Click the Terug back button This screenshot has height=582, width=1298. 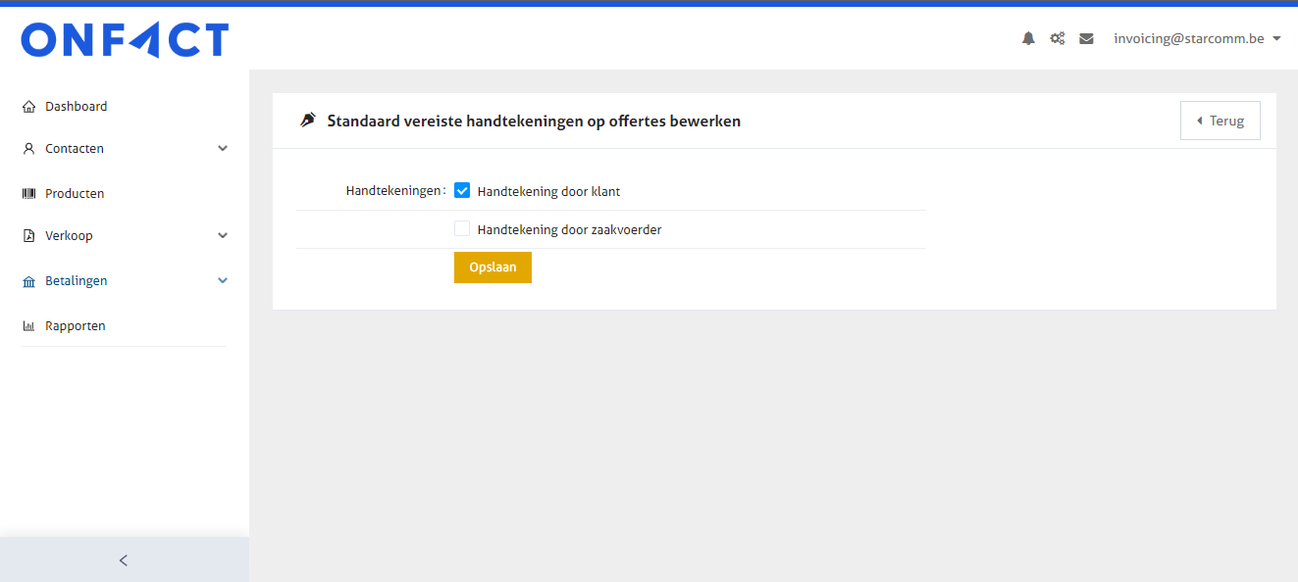(1220, 121)
